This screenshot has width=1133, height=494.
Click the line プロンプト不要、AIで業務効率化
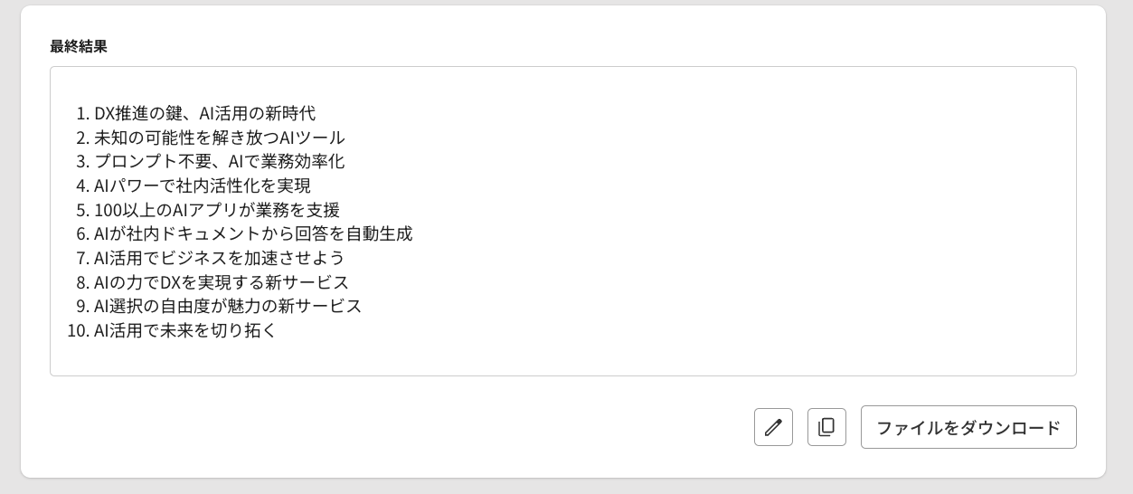coord(219,162)
